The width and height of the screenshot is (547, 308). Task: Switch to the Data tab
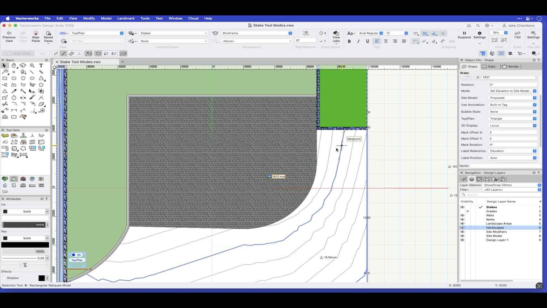click(x=489, y=66)
